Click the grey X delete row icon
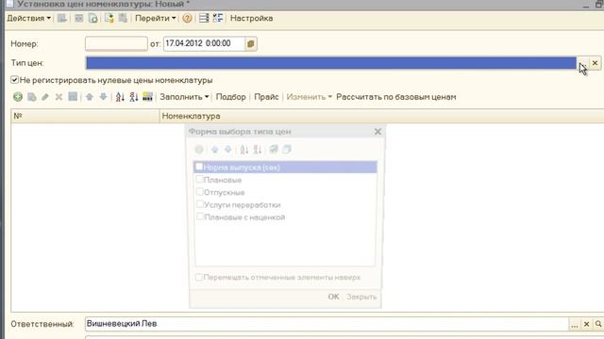The width and height of the screenshot is (604, 339). click(x=59, y=97)
